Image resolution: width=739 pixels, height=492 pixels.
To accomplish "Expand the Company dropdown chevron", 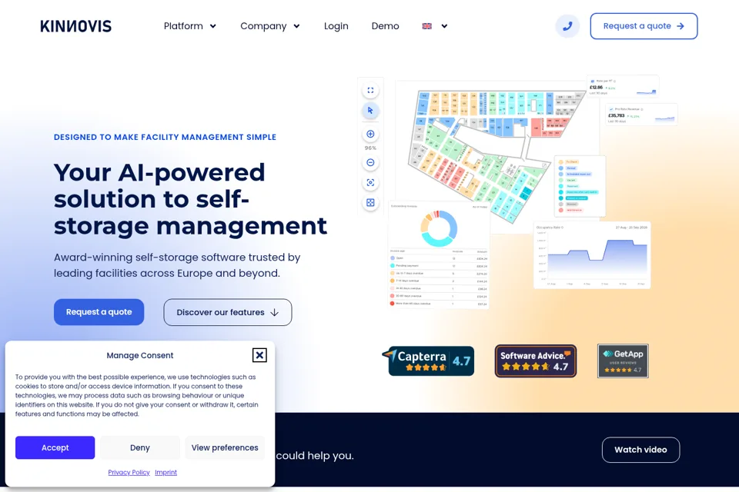I will [296, 26].
